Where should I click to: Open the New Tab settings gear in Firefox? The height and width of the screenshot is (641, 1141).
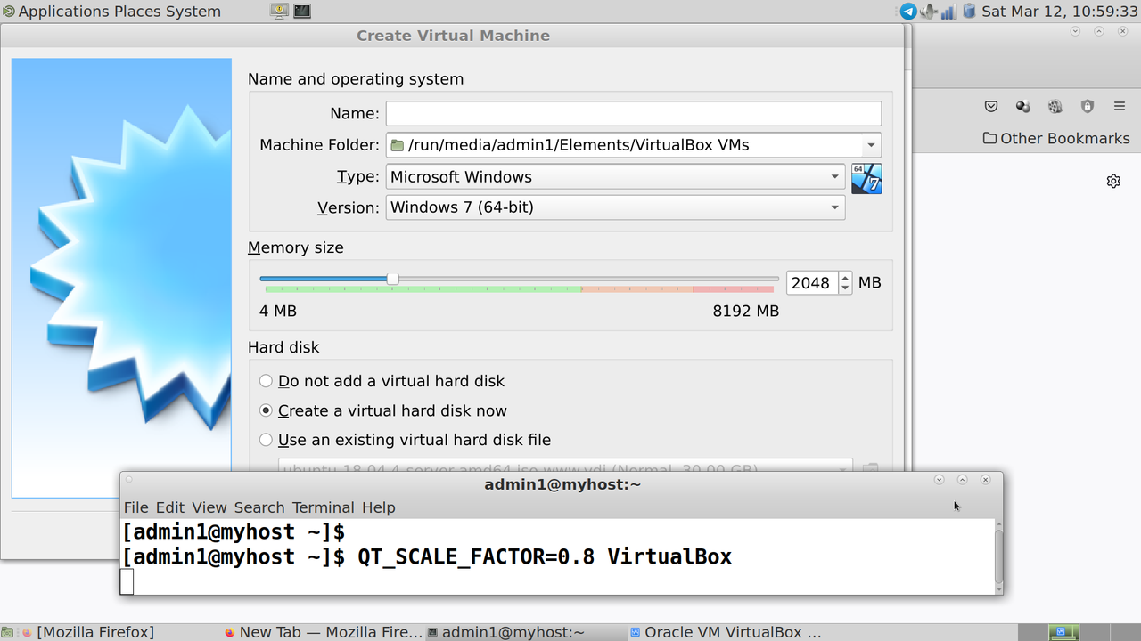click(x=1113, y=182)
